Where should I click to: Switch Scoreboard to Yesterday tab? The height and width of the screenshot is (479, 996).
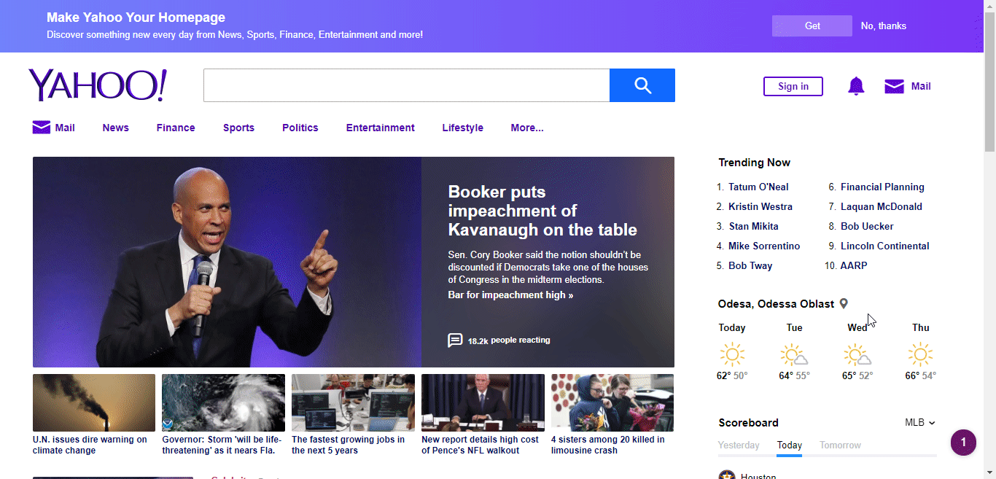pyautogui.click(x=739, y=445)
